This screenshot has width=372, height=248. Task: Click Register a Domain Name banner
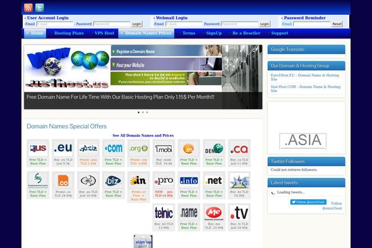point(166,51)
